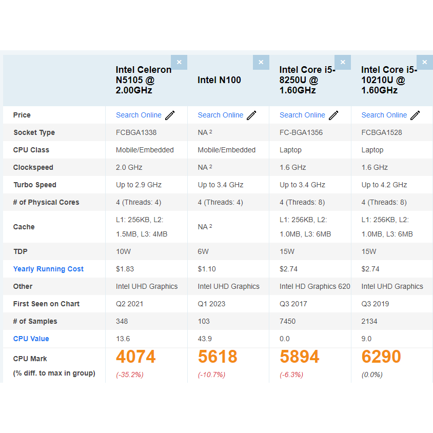This screenshot has width=433, height=433.
Task: Click CPU Value 43.9
Action: pos(205,339)
